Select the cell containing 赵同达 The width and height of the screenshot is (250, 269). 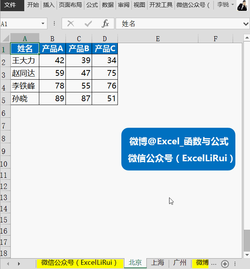click(25, 73)
